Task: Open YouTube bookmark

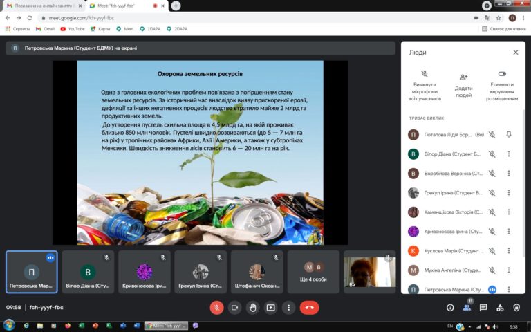Action: tap(73, 29)
